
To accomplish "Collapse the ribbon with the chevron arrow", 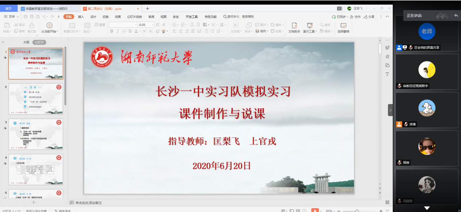I will [387, 17].
